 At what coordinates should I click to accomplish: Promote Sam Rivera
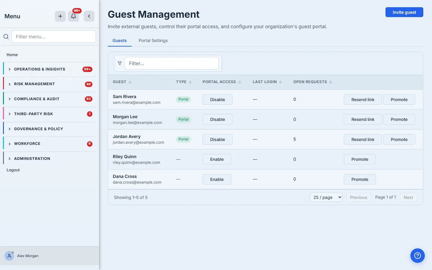tap(399, 100)
